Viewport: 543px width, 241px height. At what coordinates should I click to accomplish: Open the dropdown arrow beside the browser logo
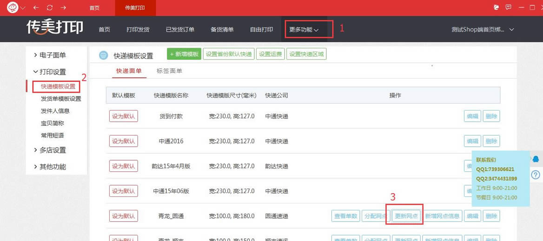coord(23,8)
